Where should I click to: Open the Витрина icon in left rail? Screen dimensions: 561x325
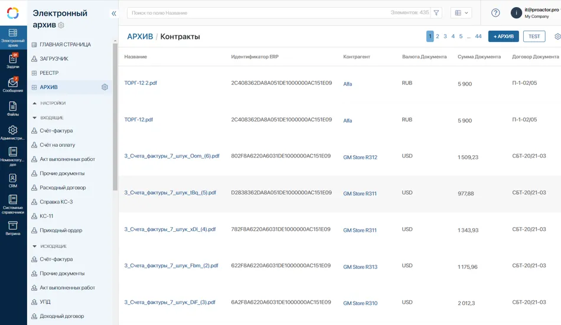point(13,228)
